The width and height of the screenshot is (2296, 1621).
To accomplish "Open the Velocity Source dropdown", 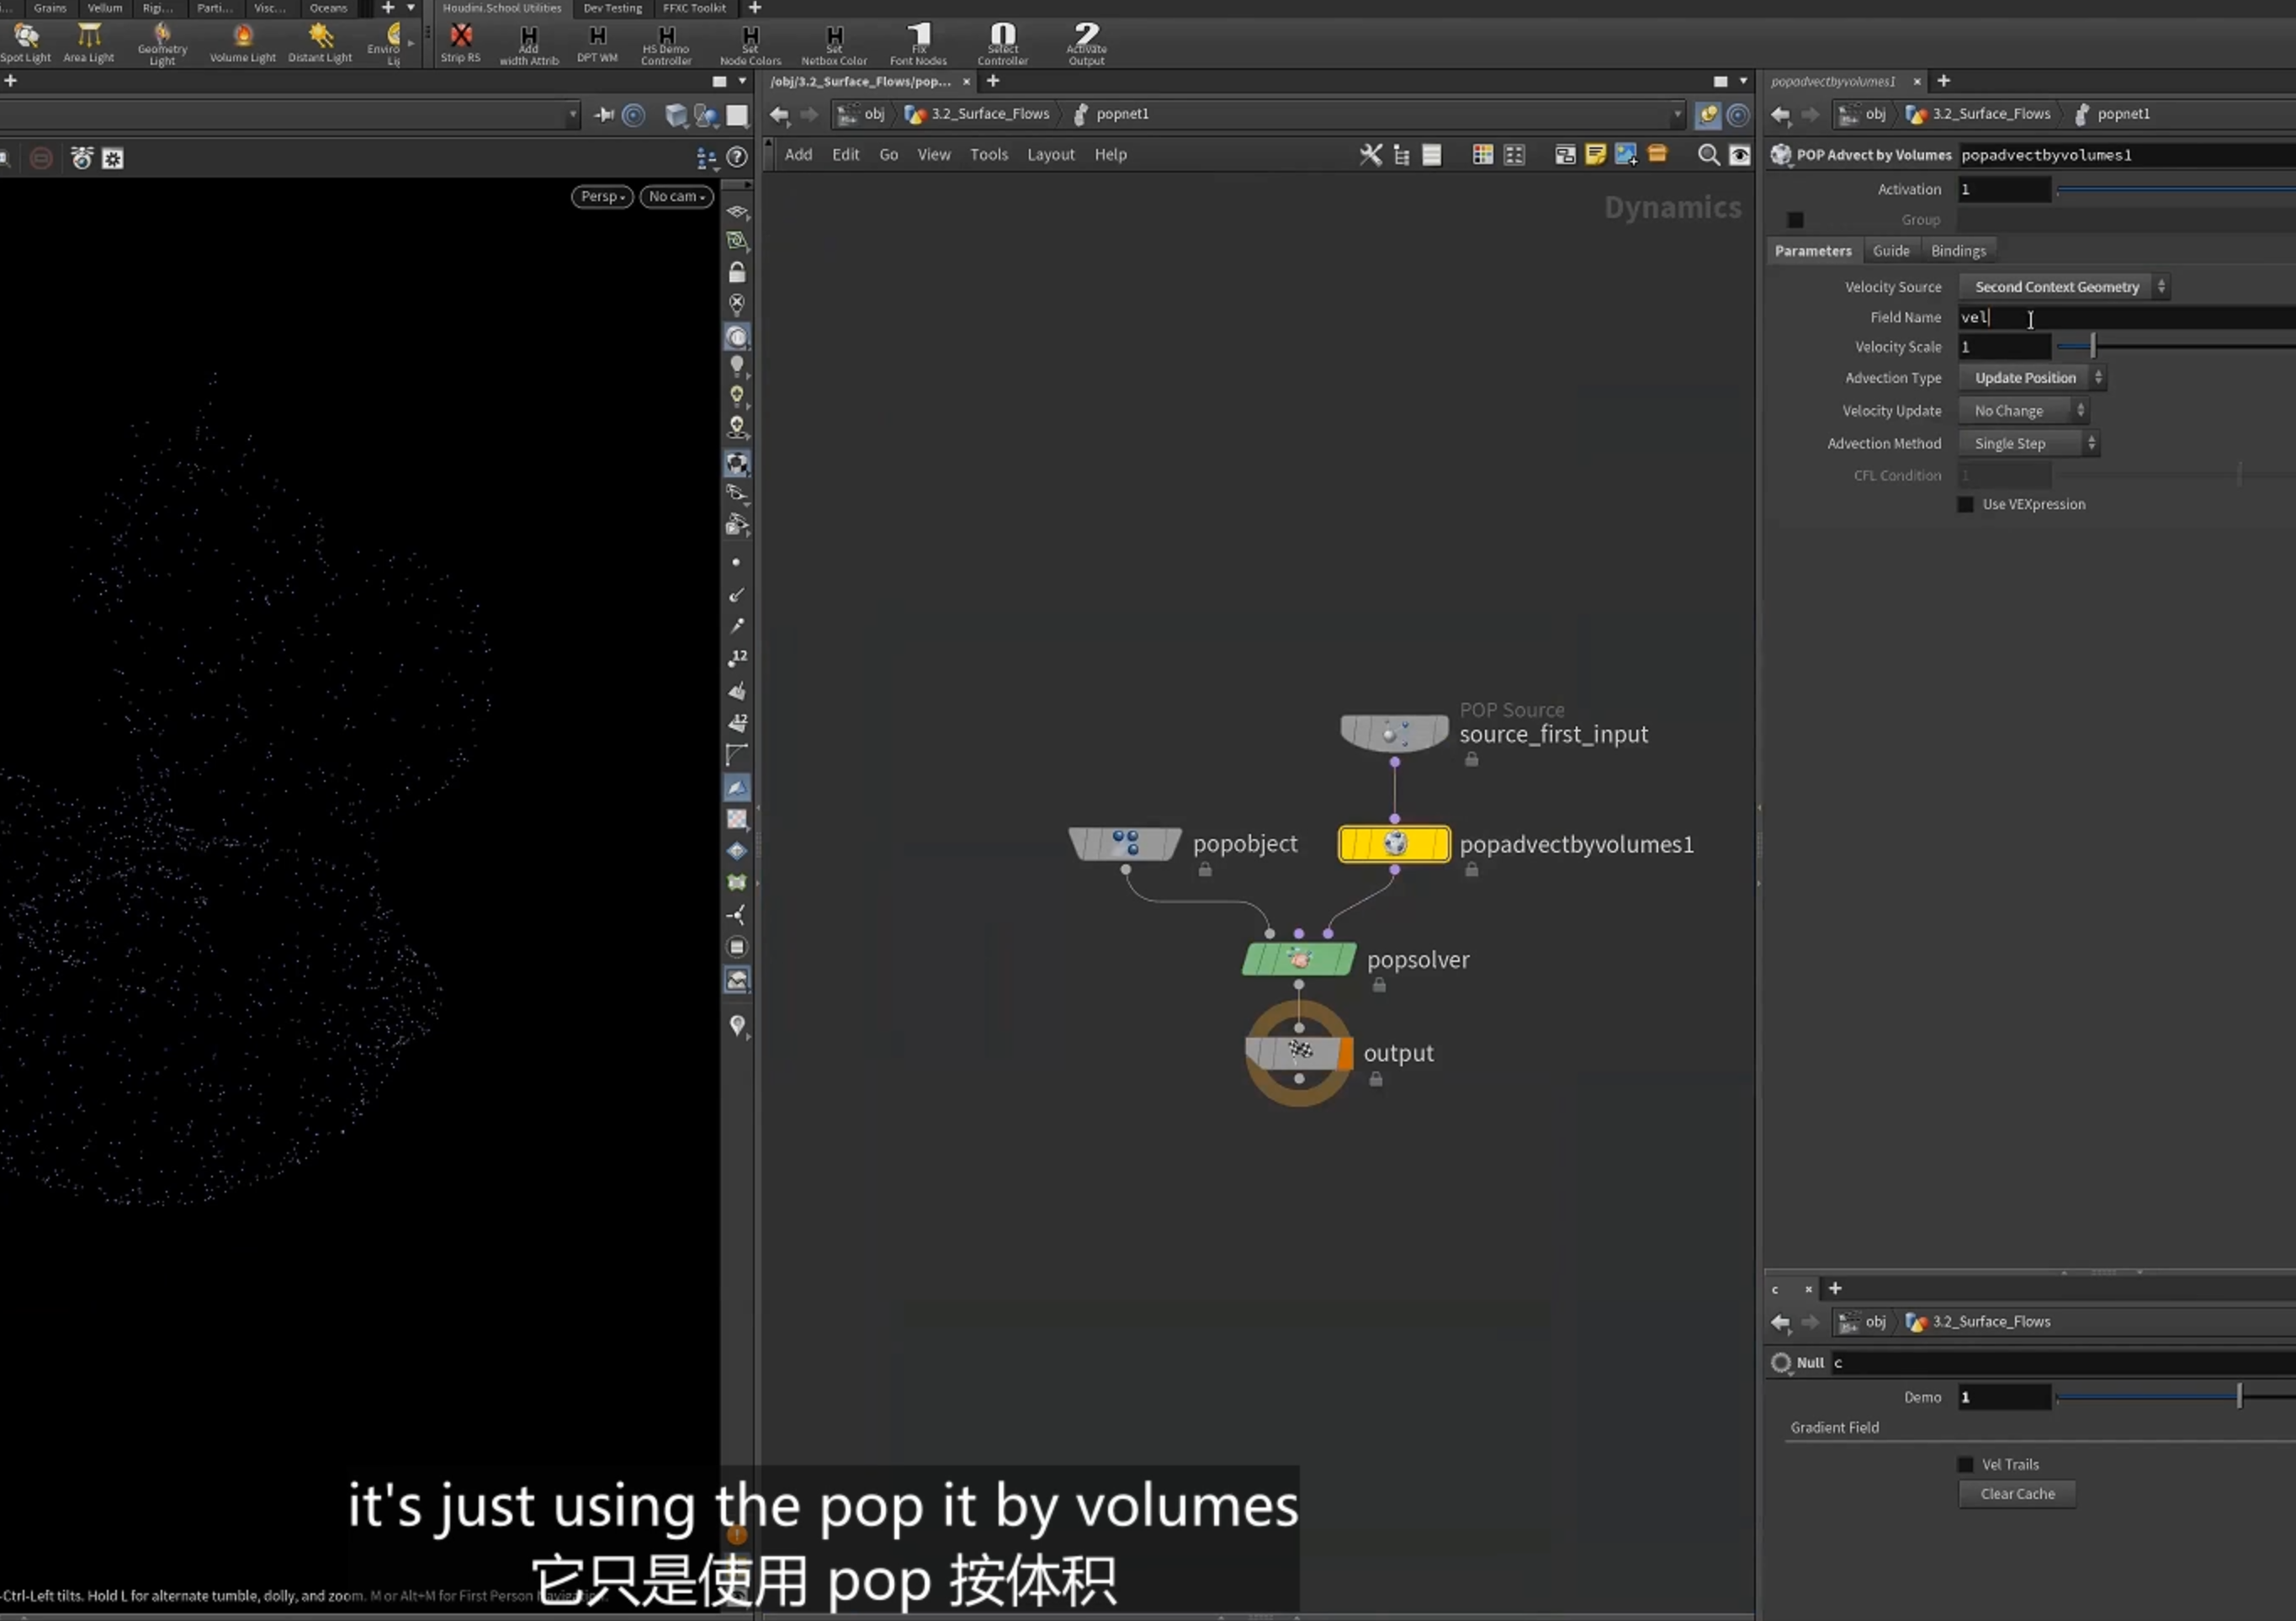I will (2063, 286).
